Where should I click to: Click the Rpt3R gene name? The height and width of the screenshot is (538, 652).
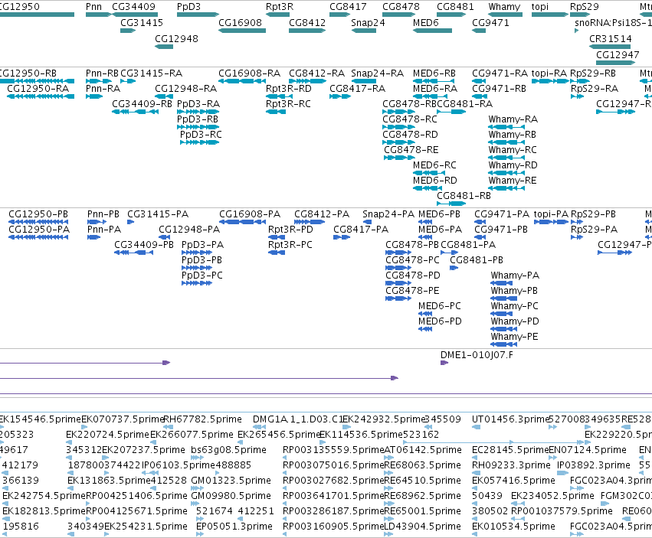coord(280,7)
